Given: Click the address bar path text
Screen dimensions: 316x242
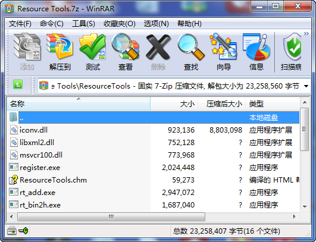Looking at the screenshot, I should click(175, 86).
